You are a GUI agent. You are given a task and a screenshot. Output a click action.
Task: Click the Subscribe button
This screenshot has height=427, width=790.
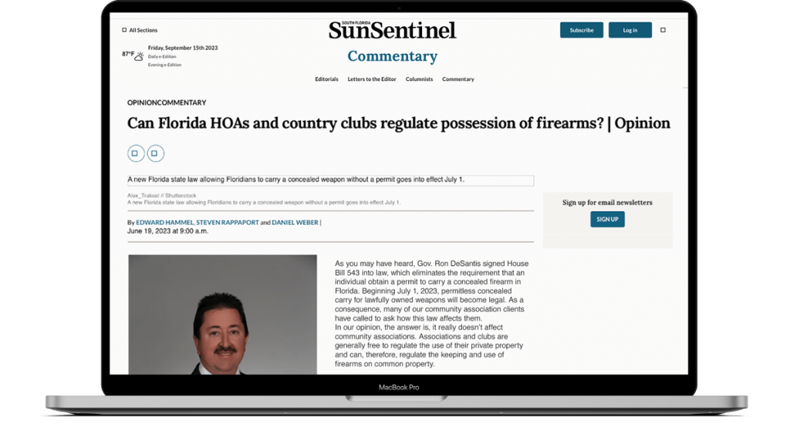[582, 30]
